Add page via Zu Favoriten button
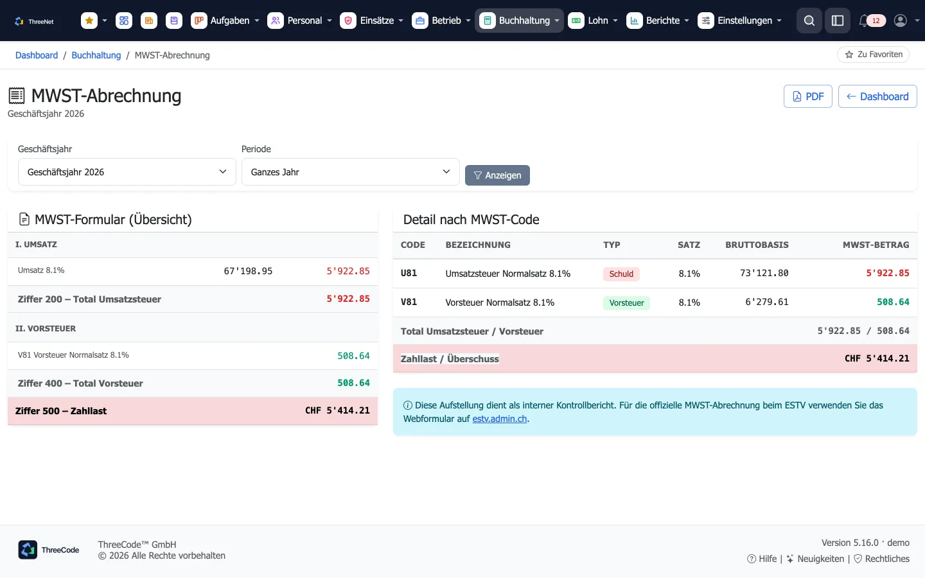The image size is (925, 578). click(874, 55)
